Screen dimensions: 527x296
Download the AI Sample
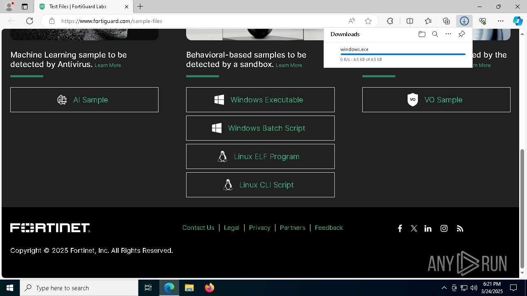[84, 99]
